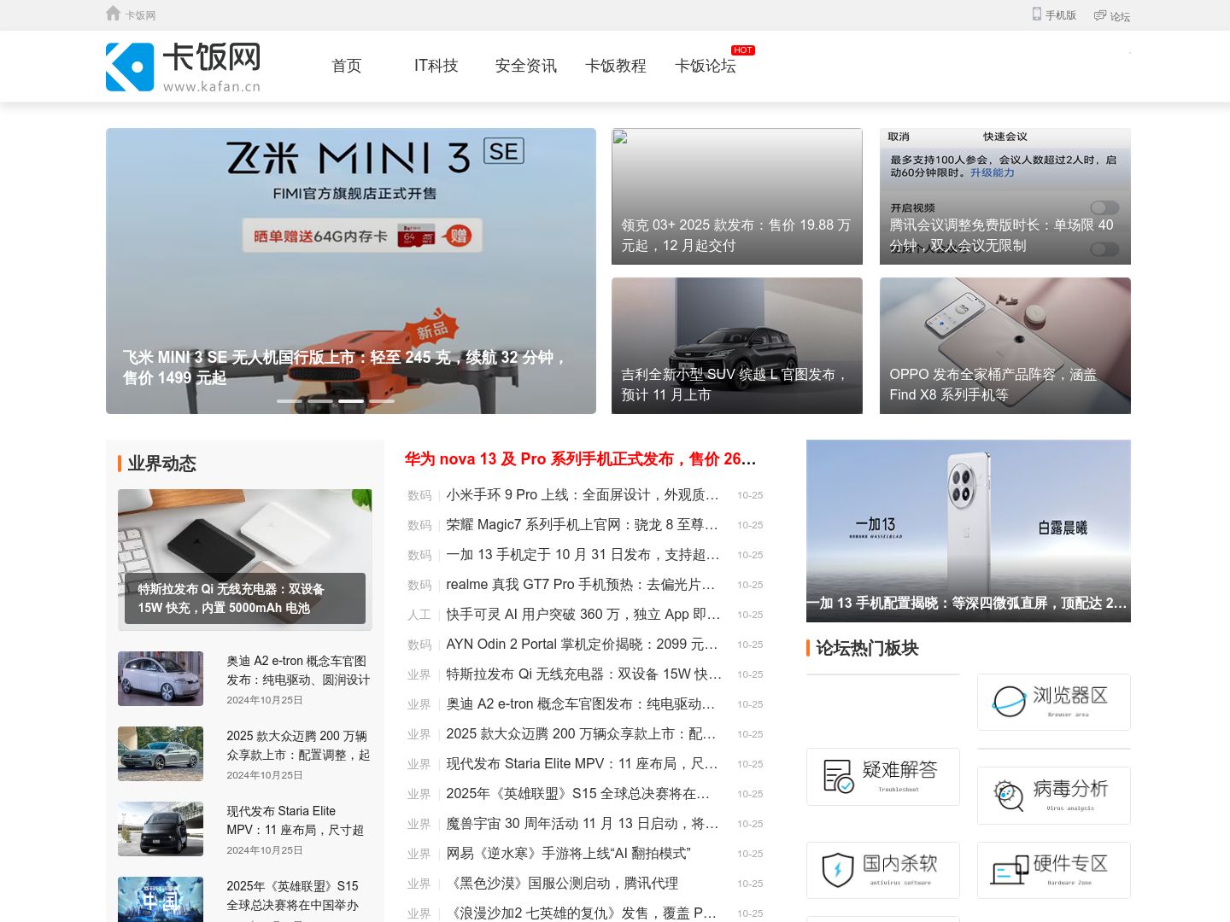This screenshot has height=922, width=1230.
Task: Open list item 特斯拉发布 Qi 无线充电器
Action: [x=584, y=674]
